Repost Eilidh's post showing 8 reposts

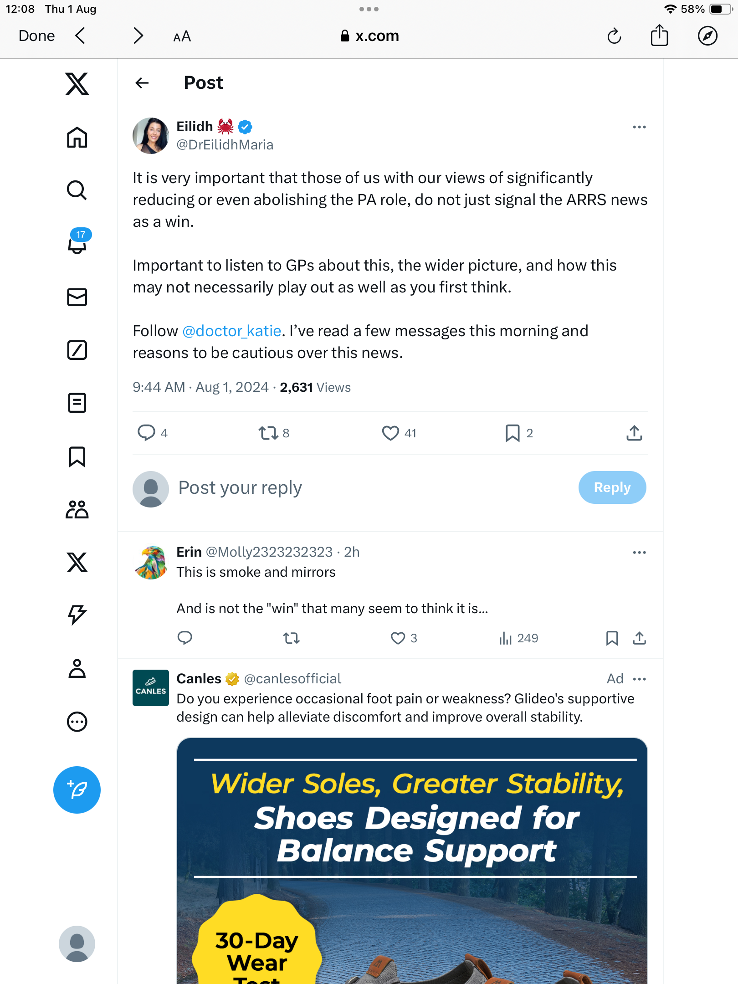click(x=268, y=433)
